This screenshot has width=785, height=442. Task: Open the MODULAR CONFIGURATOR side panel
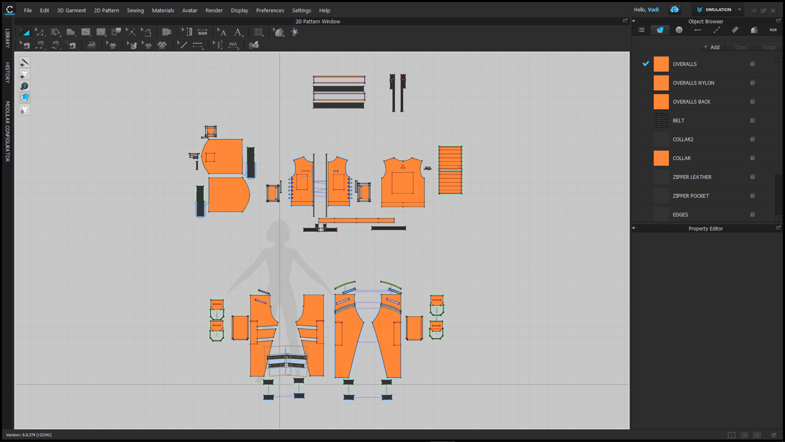(x=7, y=131)
